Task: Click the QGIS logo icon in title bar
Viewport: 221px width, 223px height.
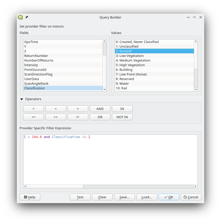Action: click(20, 17)
